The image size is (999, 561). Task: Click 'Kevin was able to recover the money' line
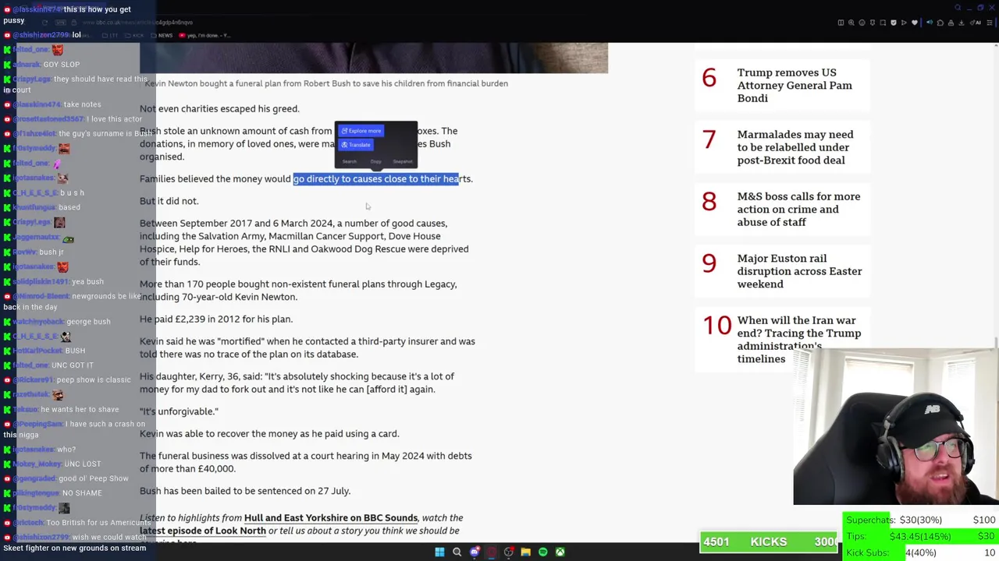269,433
